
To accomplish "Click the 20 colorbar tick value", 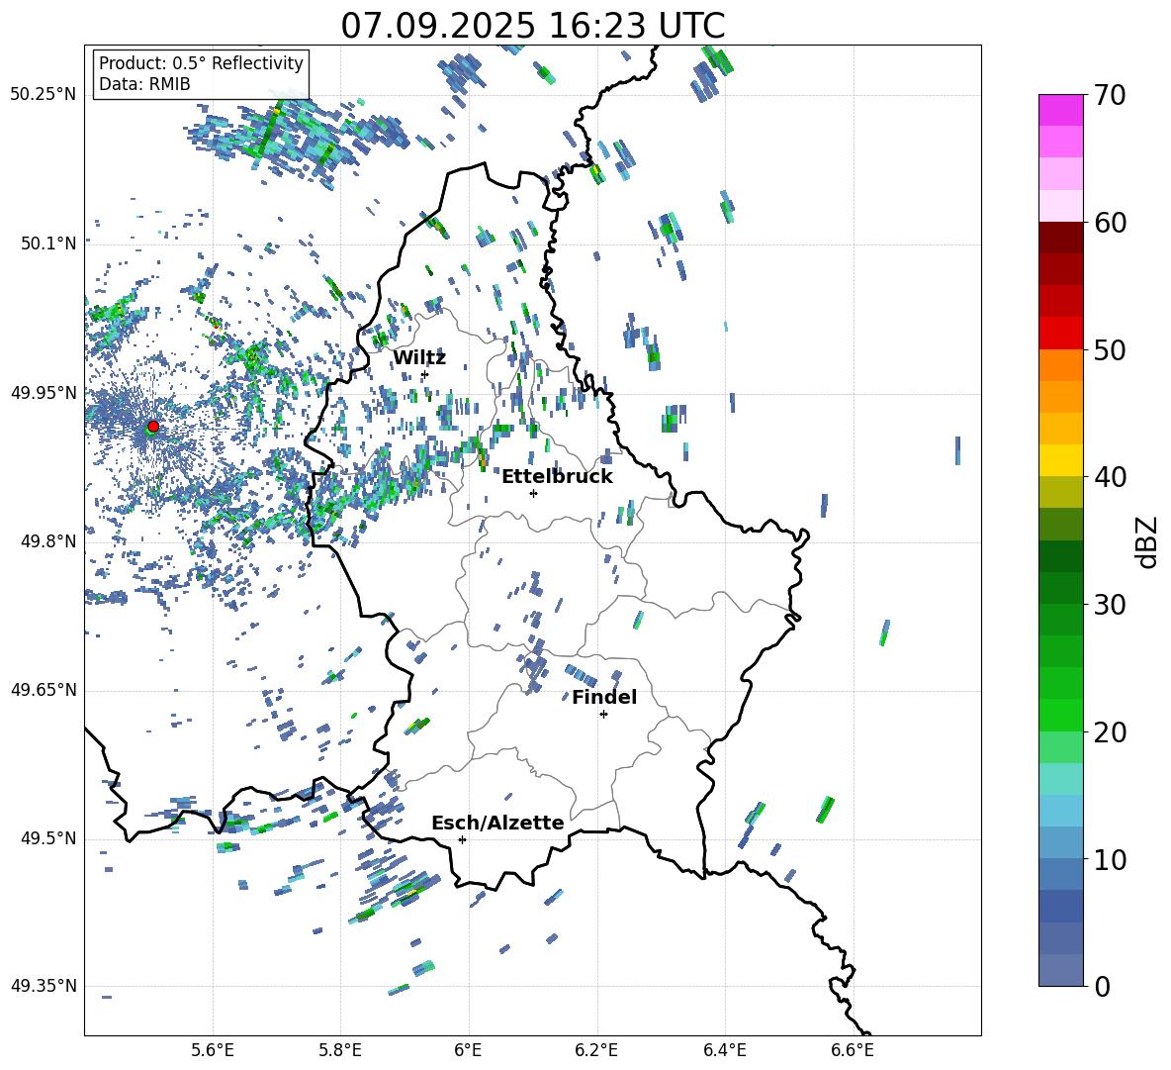I will point(1110,732).
